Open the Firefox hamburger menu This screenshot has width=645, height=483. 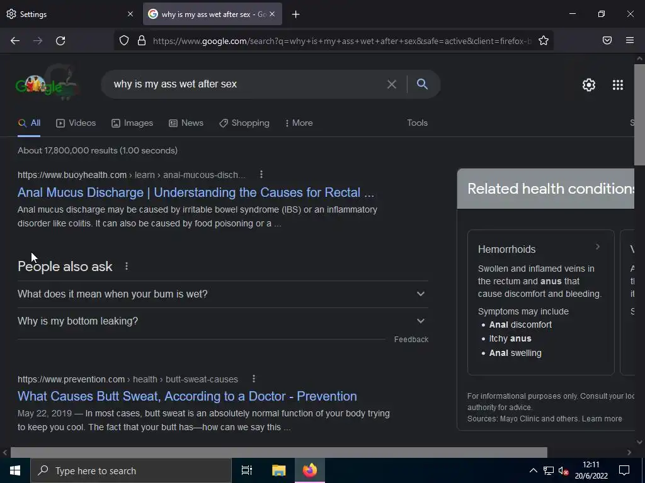click(630, 40)
